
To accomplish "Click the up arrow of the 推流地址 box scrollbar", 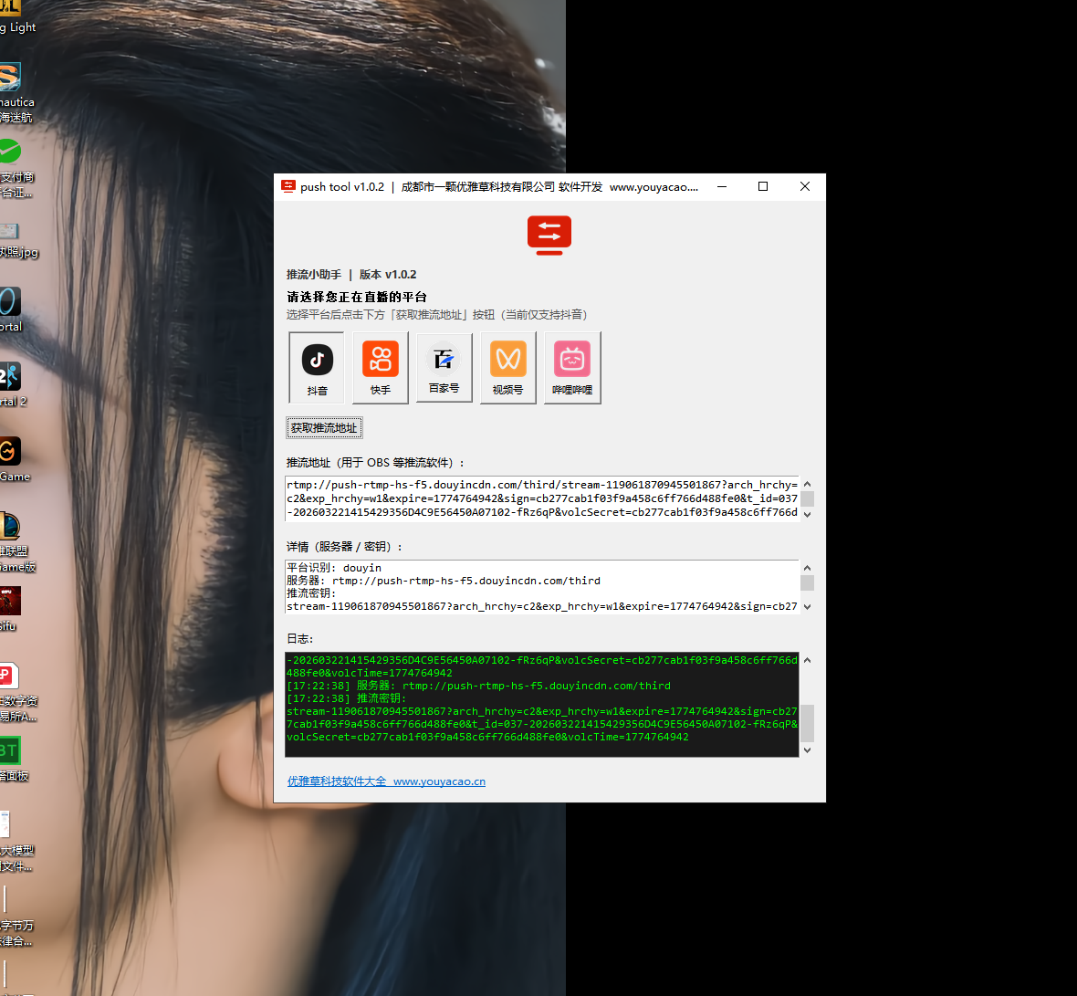I will (x=808, y=484).
